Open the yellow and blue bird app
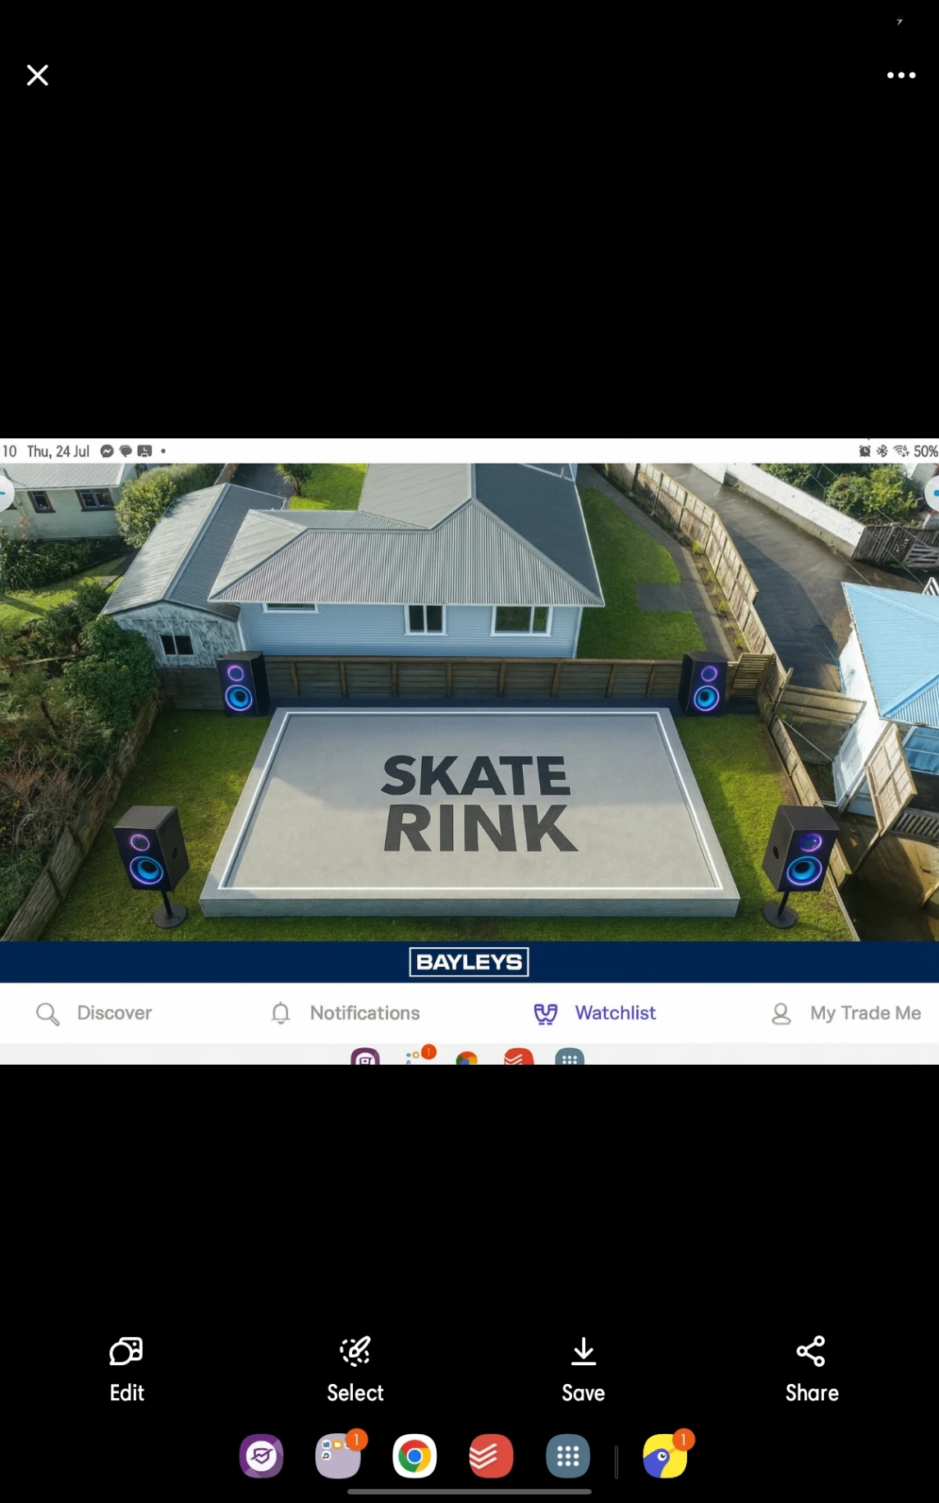The image size is (939, 1503). [665, 1456]
